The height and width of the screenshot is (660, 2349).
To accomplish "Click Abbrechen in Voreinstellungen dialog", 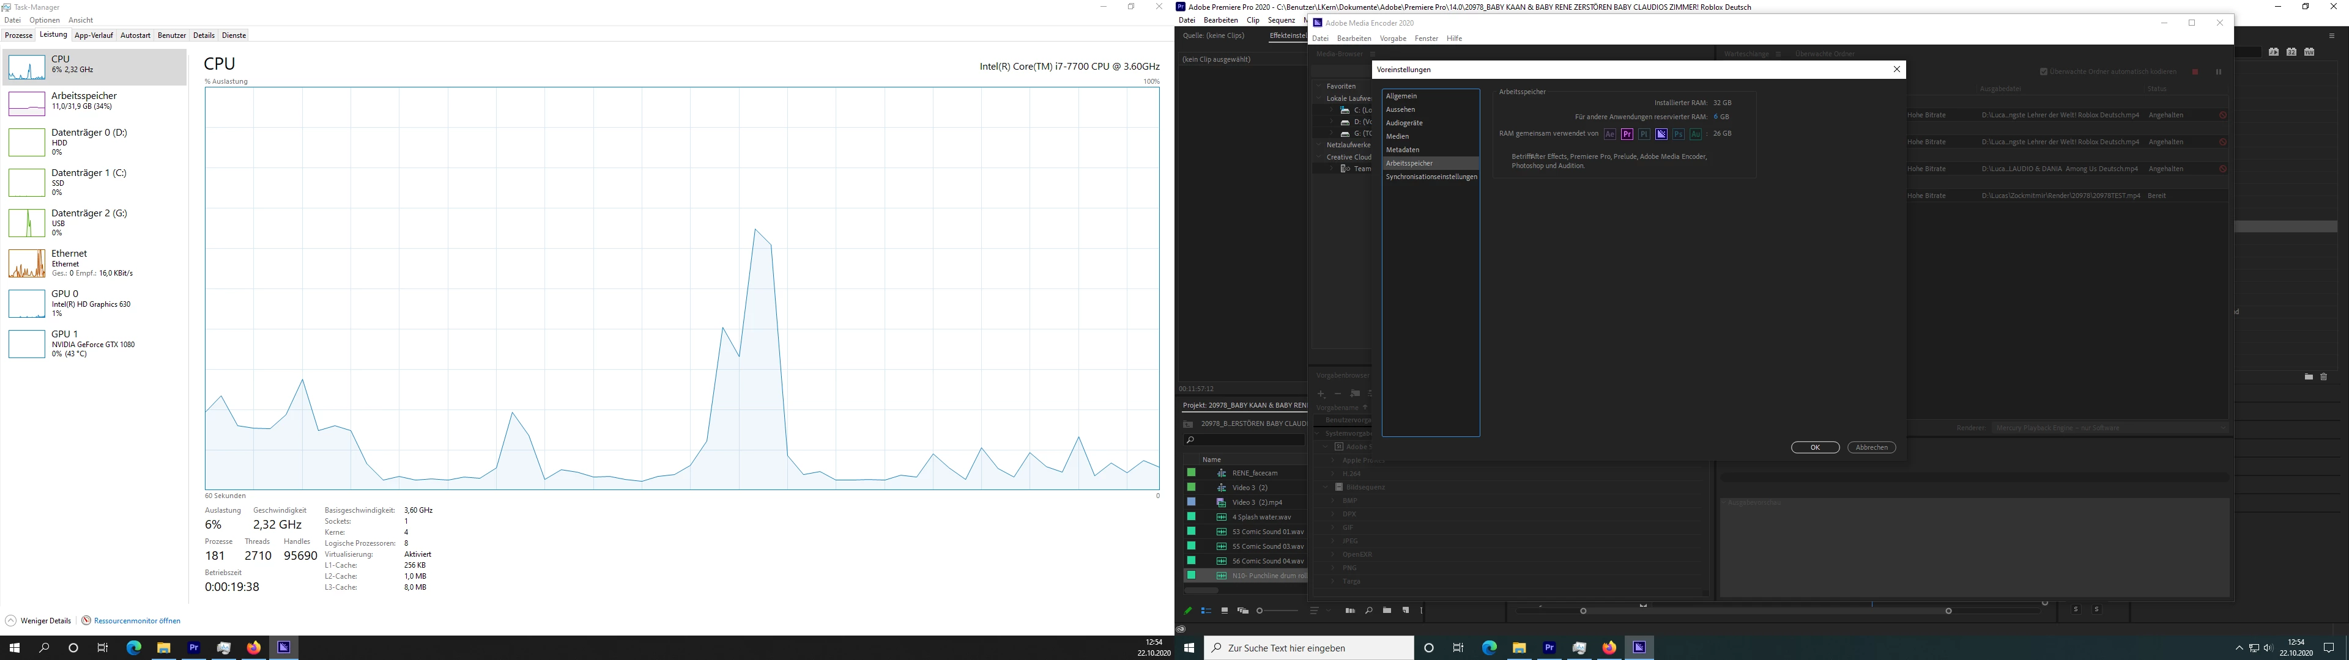I will pos(1871,447).
